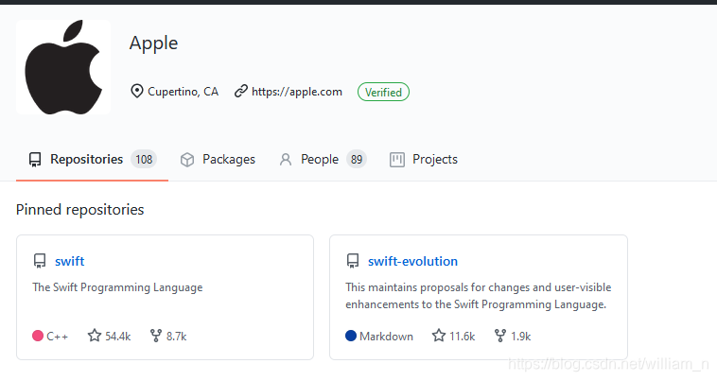Open the Packages tab
Image resolution: width=717 pixels, height=381 pixels.
tap(218, 160)
